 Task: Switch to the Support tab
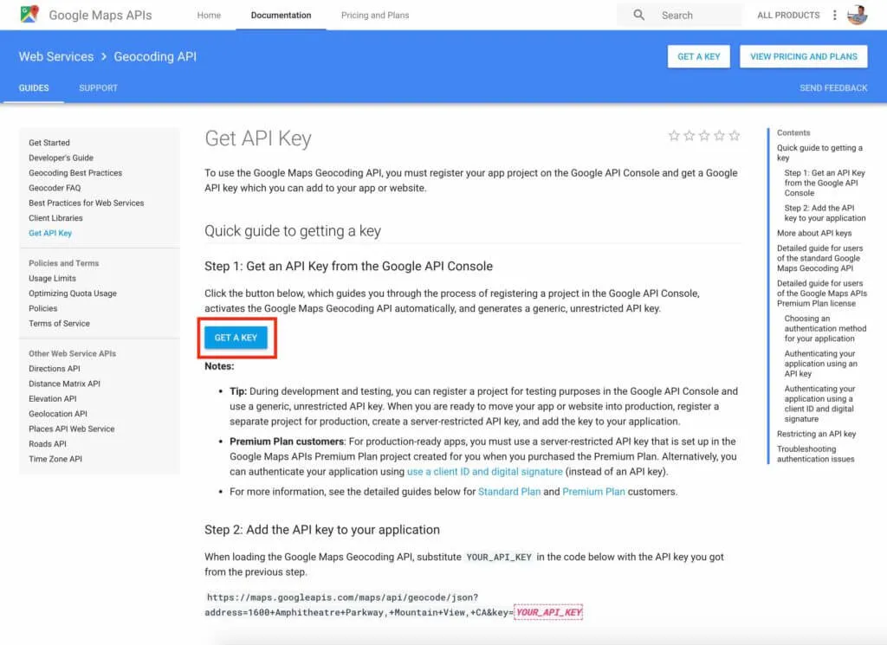(99, 88)
